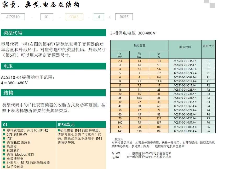
Task: Select model ACS510-01-05A6-4
Action: (185, 69)
